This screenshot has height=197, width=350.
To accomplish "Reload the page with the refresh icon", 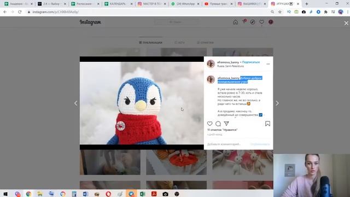I will pyautogui.click(x=20, y=12).
